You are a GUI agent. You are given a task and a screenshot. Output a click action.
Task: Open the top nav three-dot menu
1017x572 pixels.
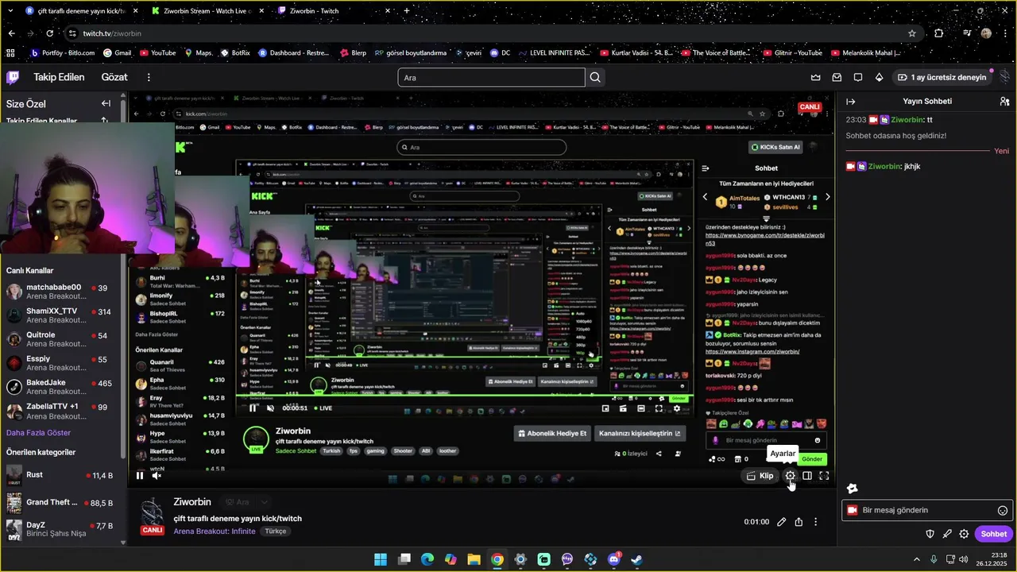[x=149, y=77]
